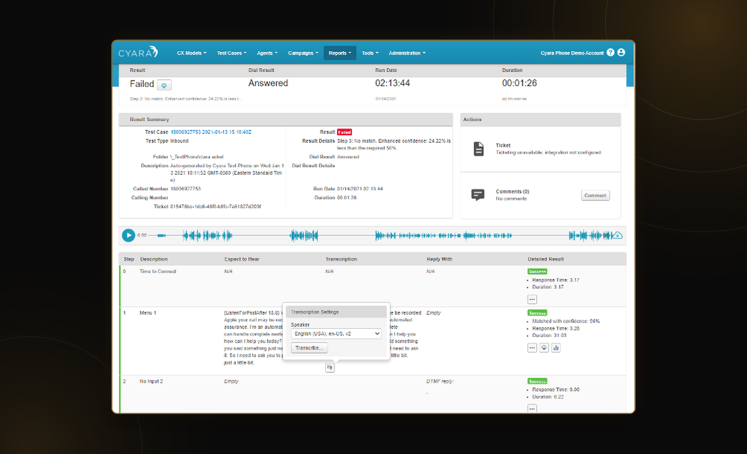This screenshot has height=454, width=747.
Task: Open more options for step 0
Action: pos(532,299)
